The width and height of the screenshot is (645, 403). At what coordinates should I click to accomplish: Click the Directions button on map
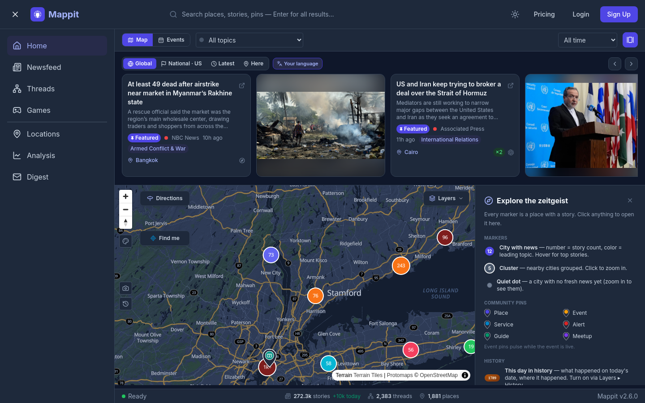pos(165,198)
